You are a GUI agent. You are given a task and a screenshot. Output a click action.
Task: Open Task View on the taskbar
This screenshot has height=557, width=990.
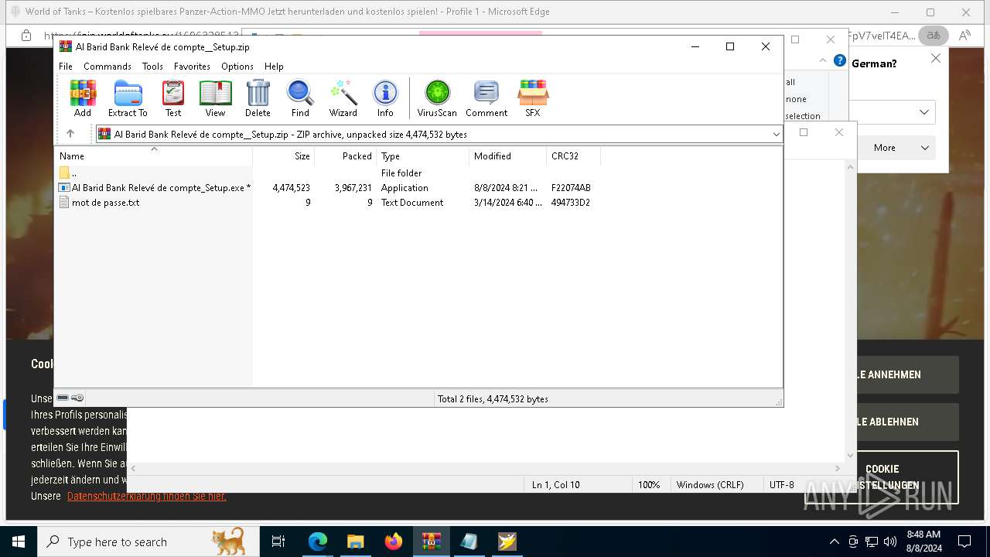pos(278,542)
